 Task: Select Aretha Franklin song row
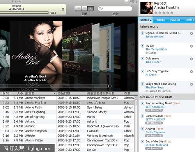(x=67, y=103)
